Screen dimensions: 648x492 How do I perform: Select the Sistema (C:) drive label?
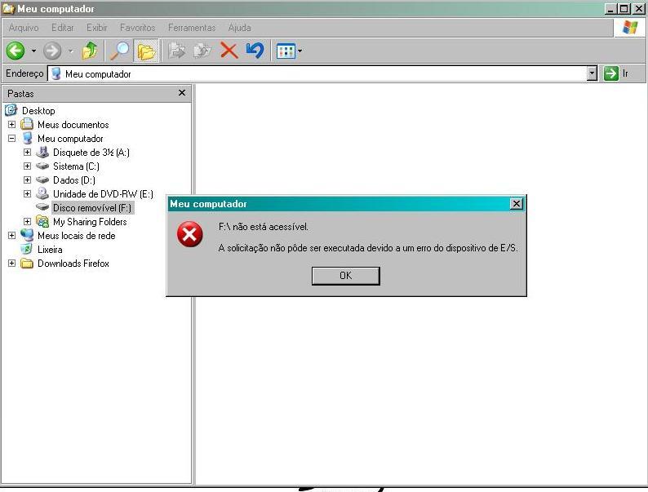click(76, 166)
